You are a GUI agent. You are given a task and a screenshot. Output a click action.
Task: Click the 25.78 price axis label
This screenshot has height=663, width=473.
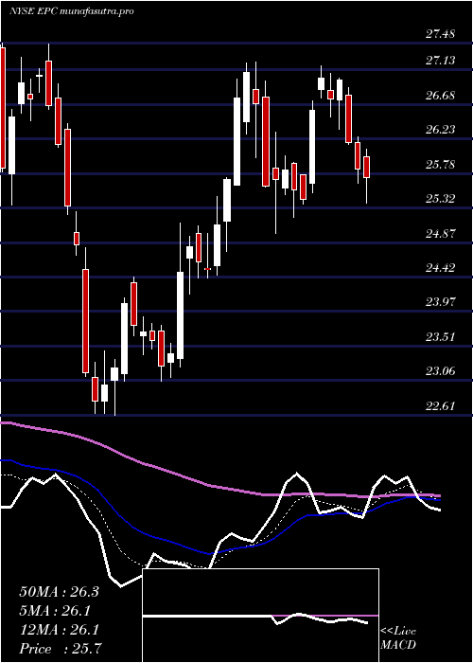(x=440, y=165)
